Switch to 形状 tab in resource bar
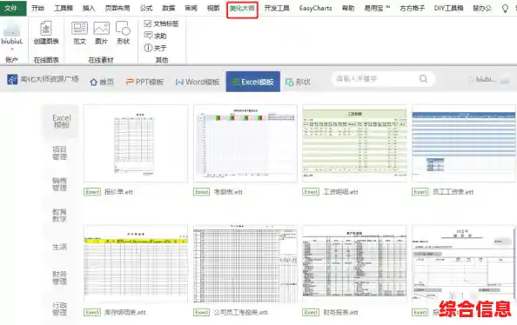 298,82
